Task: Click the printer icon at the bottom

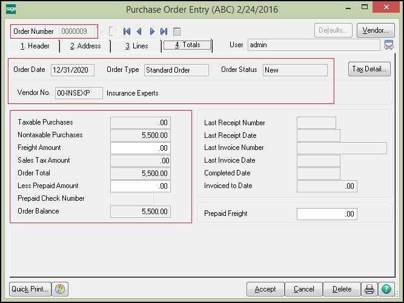Action: [369, 289]
